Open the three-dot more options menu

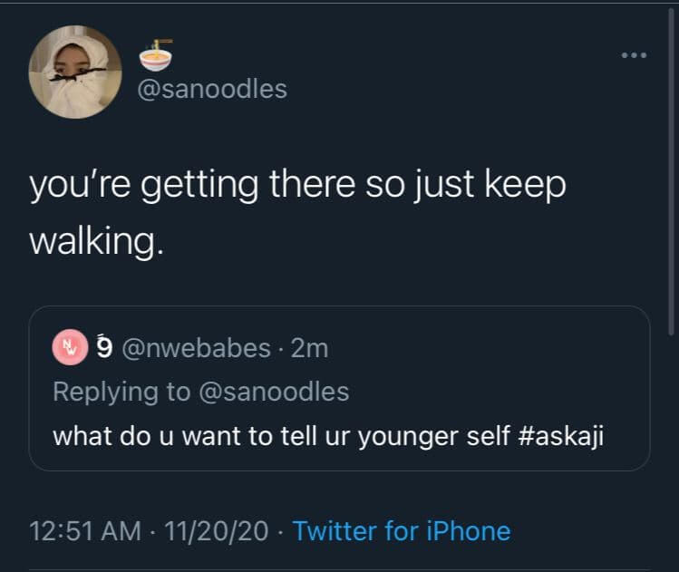(632, 55)
